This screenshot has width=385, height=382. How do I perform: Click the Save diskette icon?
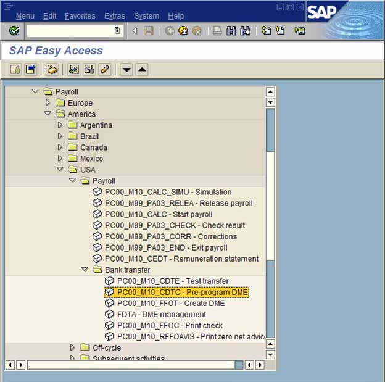[x=149, y=31]
